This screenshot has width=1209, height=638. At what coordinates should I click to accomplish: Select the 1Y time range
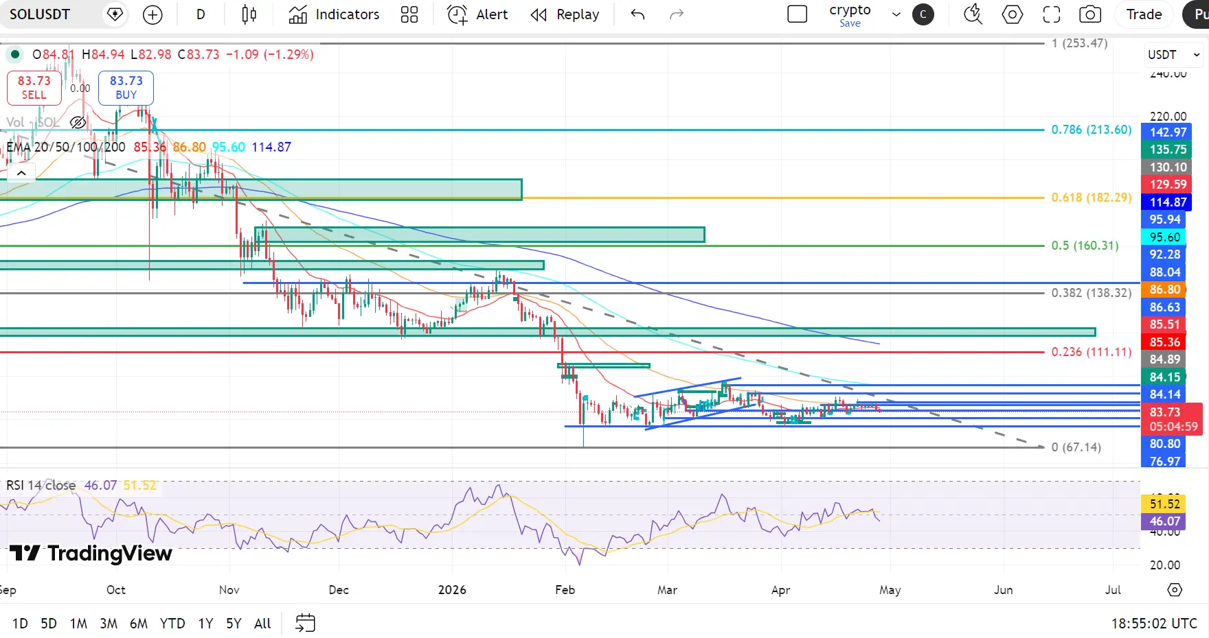tap(205, 624)
